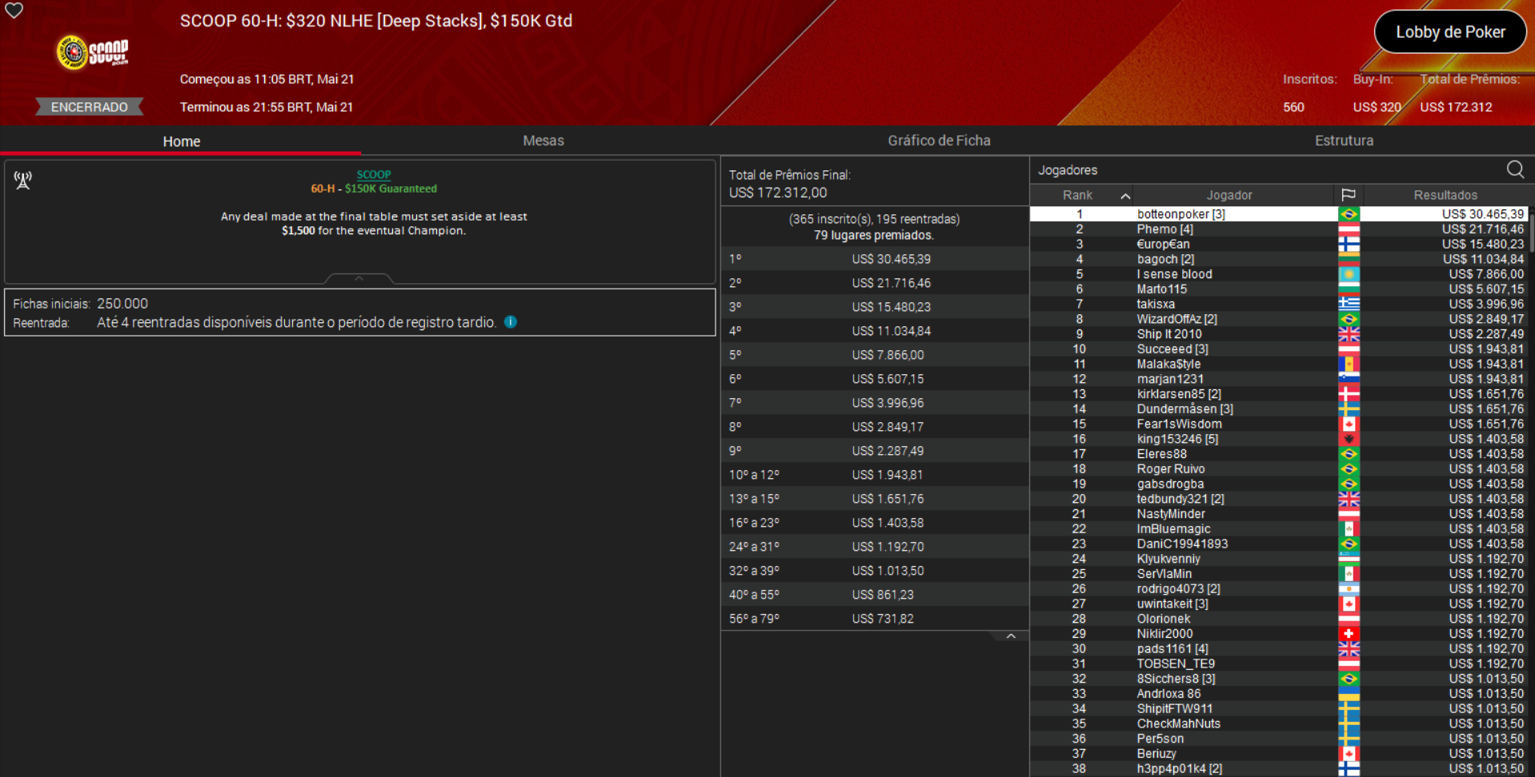This screenshot has width=1535, height=777.
Task: Click the broadcast antenna icon
Action: pos(23,181)
